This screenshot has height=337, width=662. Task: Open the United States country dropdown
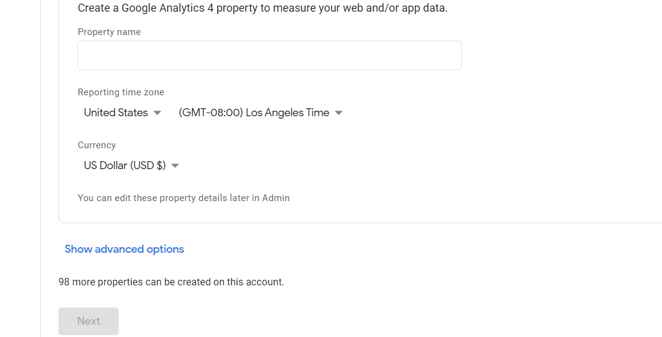click(122, 113)
